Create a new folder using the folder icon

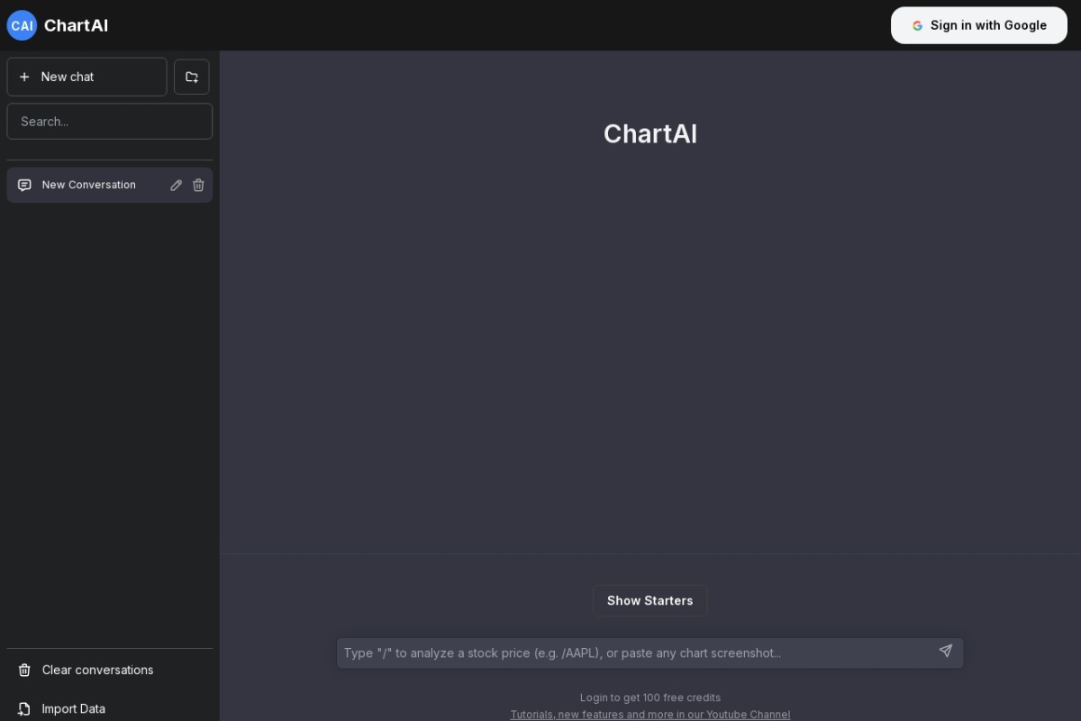tap(191, 77)
